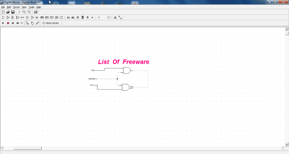Select the NOT inverter gate tool

pyautogui.click(x=22, y=18)
